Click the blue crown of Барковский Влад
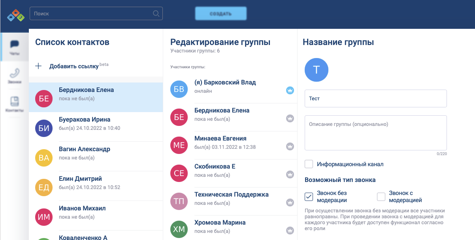The height and width of the screenshot is (240, 475). [290, 90]
